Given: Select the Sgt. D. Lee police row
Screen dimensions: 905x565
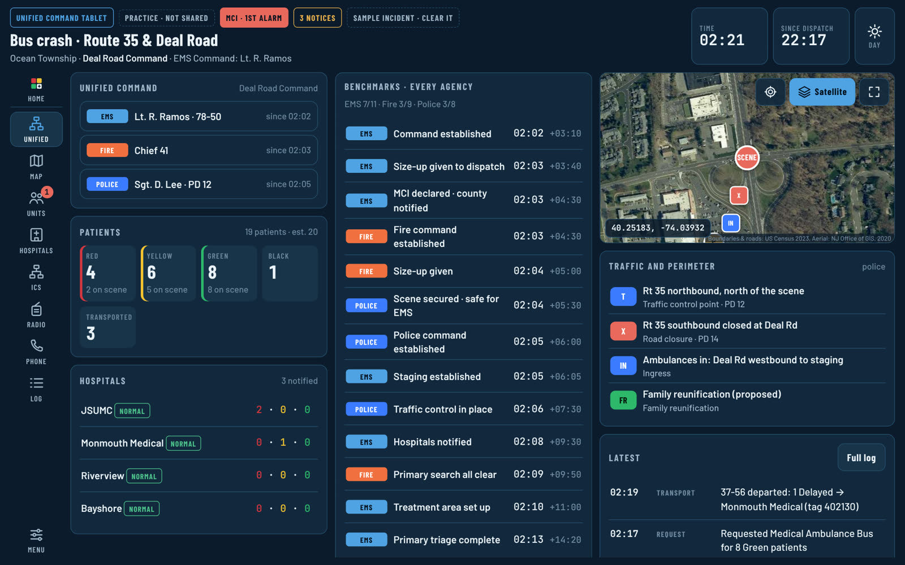Looking at the screenshot, I should (x=199, y=184).
